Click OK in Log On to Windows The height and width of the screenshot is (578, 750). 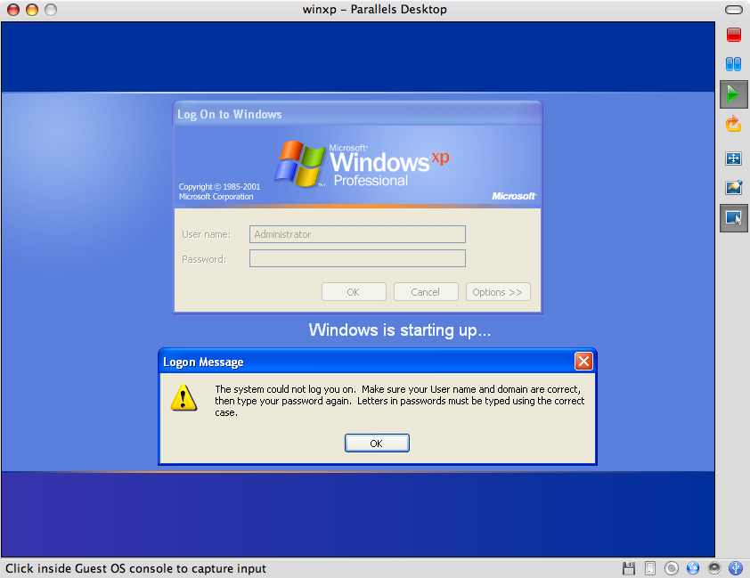click(x=354, y=292)
